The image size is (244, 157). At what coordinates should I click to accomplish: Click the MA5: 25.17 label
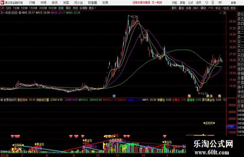tap(28, 13)
